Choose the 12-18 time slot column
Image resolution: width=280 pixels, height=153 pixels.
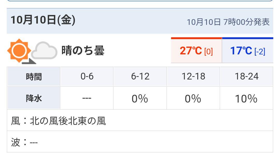193,77
